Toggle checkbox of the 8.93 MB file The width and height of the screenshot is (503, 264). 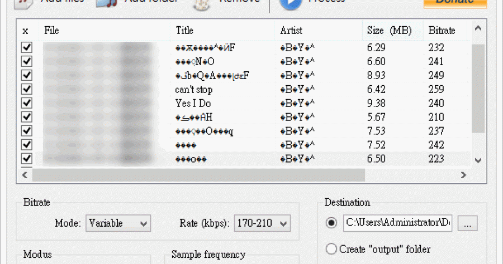tap(27, 75)
